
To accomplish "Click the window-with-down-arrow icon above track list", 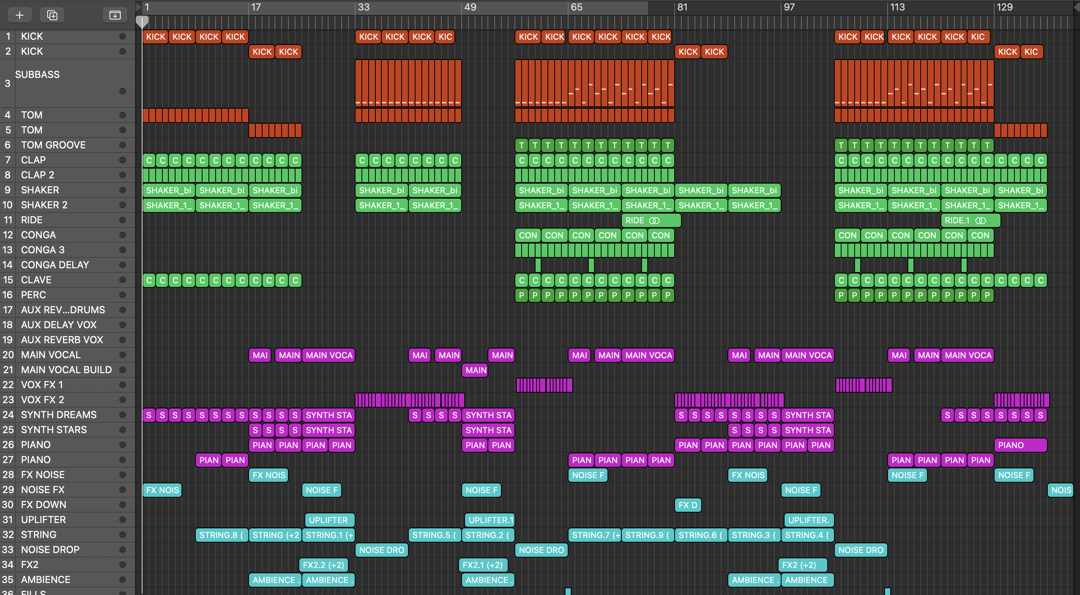I will (115, 15).
